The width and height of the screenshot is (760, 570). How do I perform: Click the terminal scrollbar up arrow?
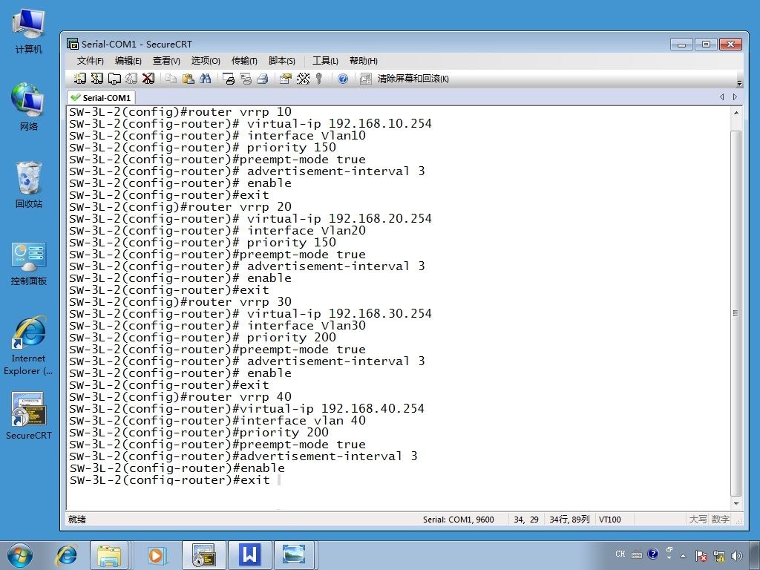(x=736, y=113)
